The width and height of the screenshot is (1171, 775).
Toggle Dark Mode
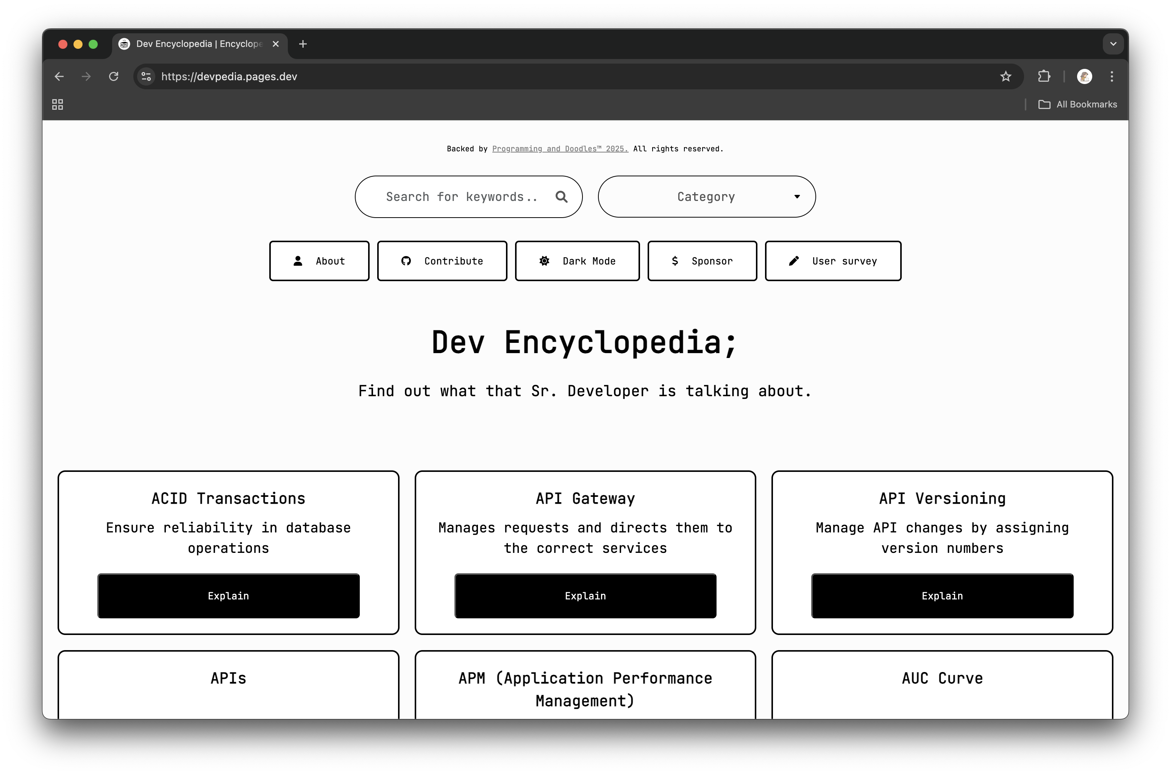click(577, 261)
